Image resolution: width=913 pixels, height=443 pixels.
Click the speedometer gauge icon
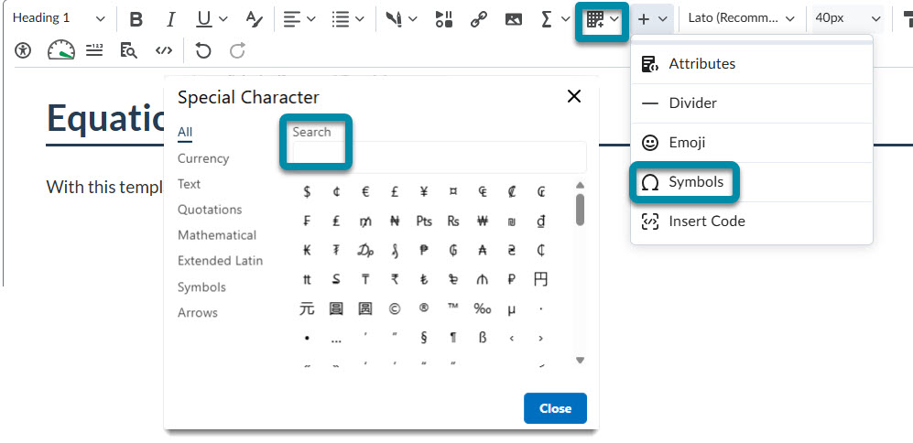tap(61, 50)
